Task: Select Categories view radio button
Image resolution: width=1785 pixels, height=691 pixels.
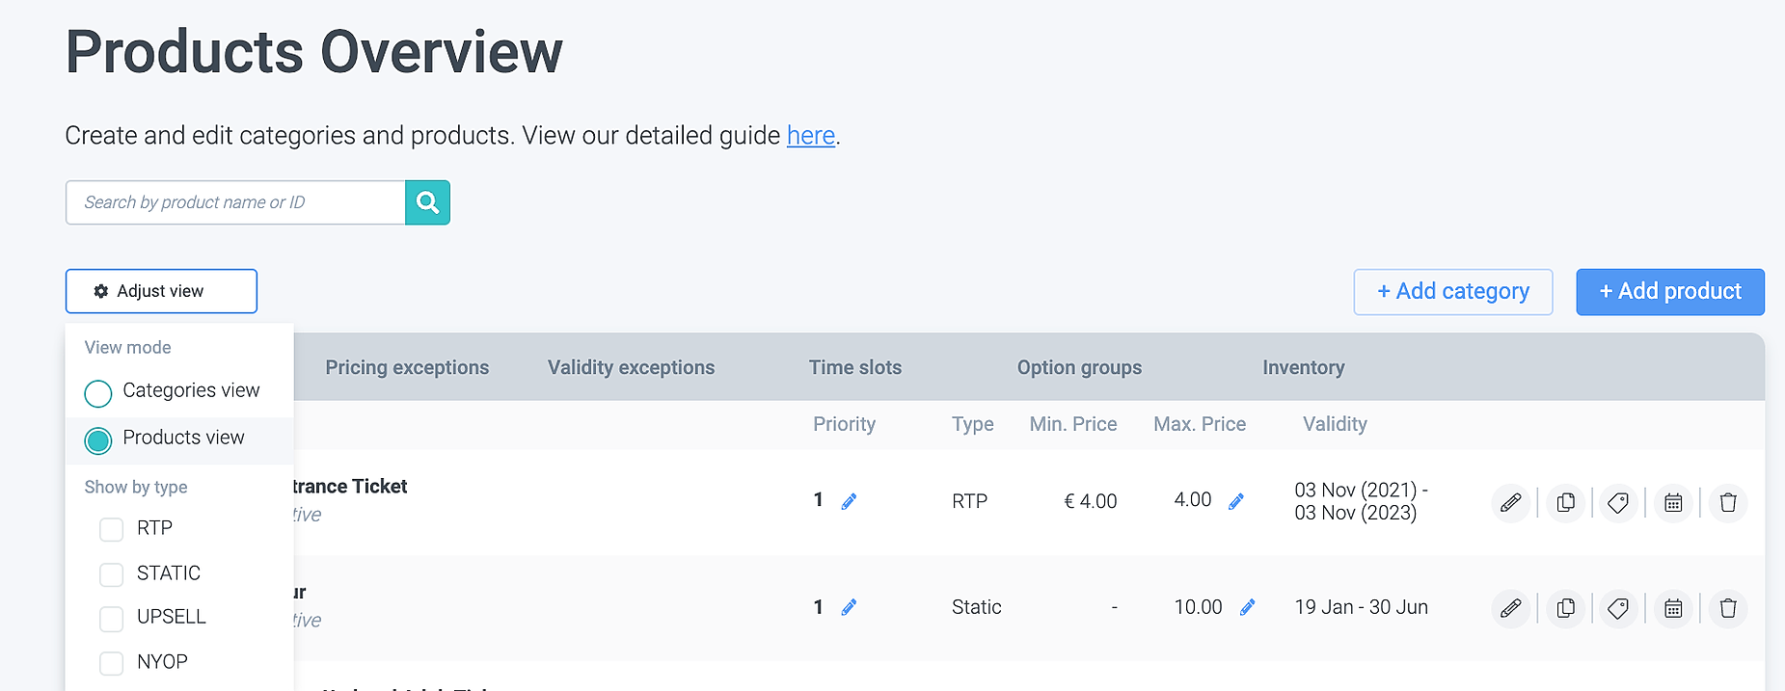Action: click(x=98, y=393)
